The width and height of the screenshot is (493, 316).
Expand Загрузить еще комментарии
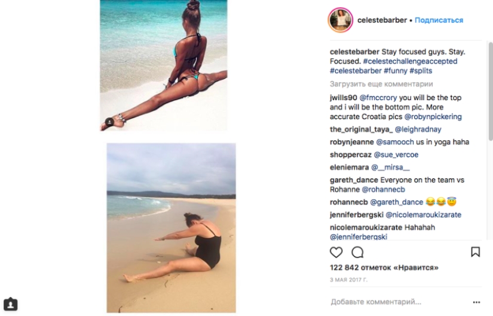tap(381, 84)
